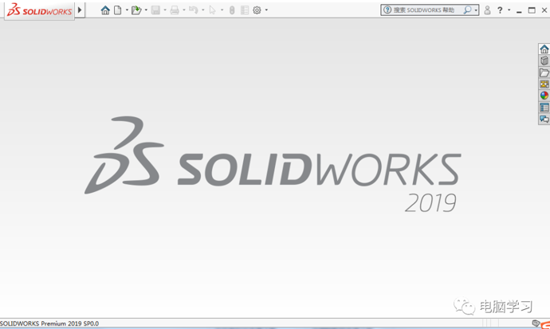Open the SOLIDWORKS Forum chat tab

[544, 119]
